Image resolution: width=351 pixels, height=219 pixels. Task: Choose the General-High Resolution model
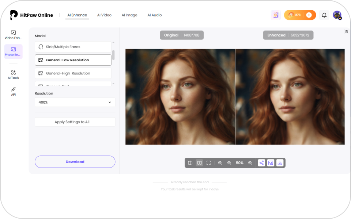pyautogui.click(x=73, y=73)
